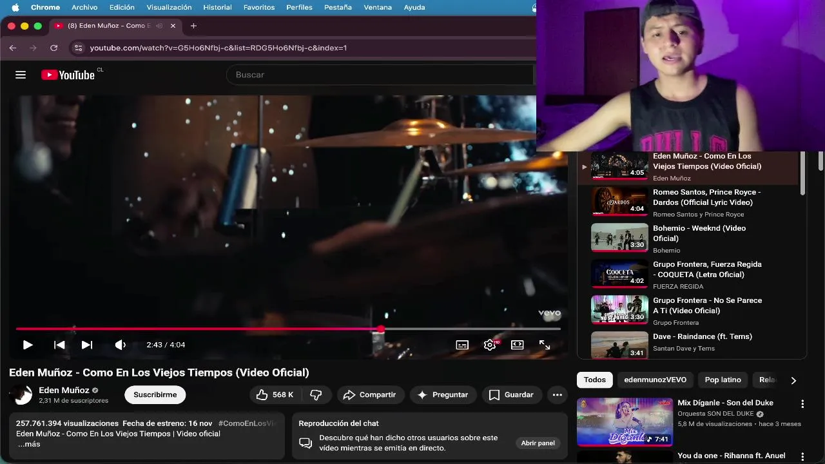The image size is (825, 464).
Task: Close the Eden Muñoz browser tab
Action: pyautogui.click(x=173, y=26)
